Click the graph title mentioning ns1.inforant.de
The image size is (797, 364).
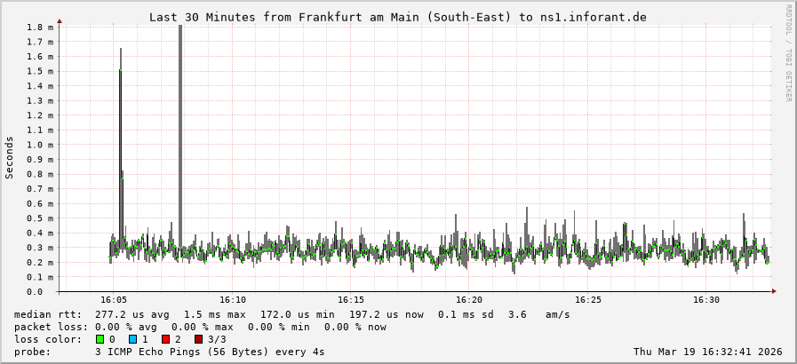coord(397,17)
